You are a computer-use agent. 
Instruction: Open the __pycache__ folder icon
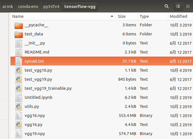18,25
